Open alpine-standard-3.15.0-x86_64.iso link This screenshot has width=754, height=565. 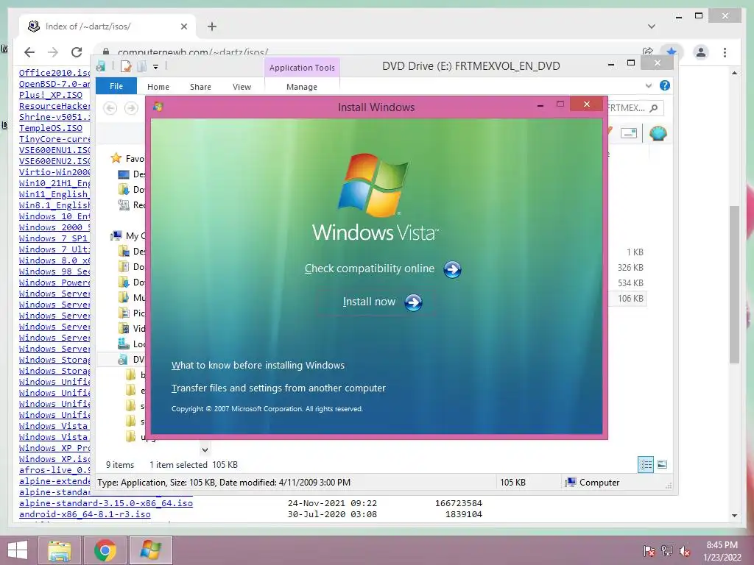coord(106,503)
